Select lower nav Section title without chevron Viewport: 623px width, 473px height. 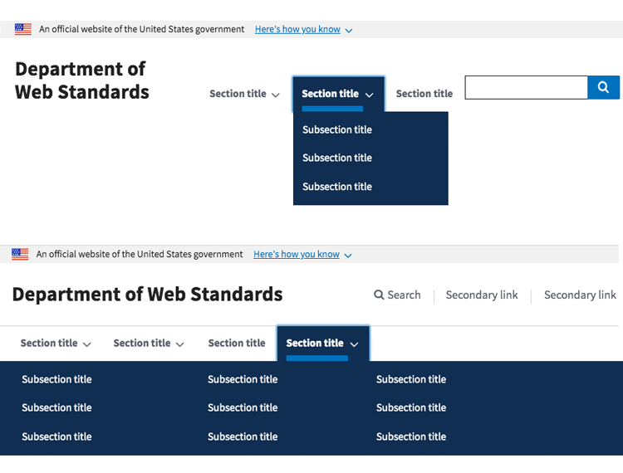[x=237, y=343]
